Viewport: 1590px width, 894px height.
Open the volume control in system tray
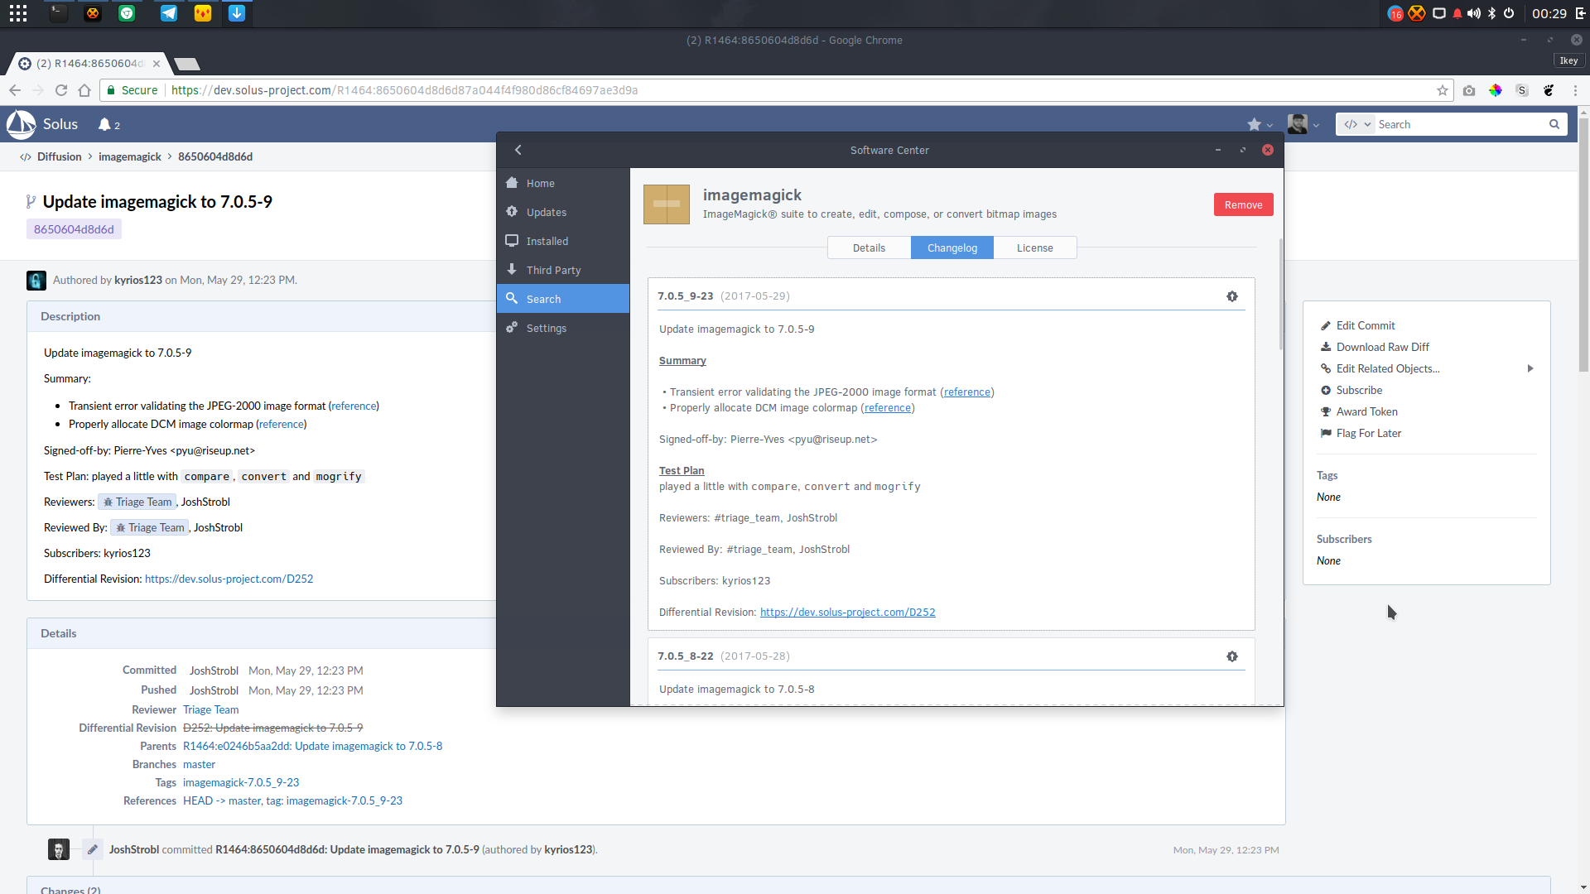1474,13
